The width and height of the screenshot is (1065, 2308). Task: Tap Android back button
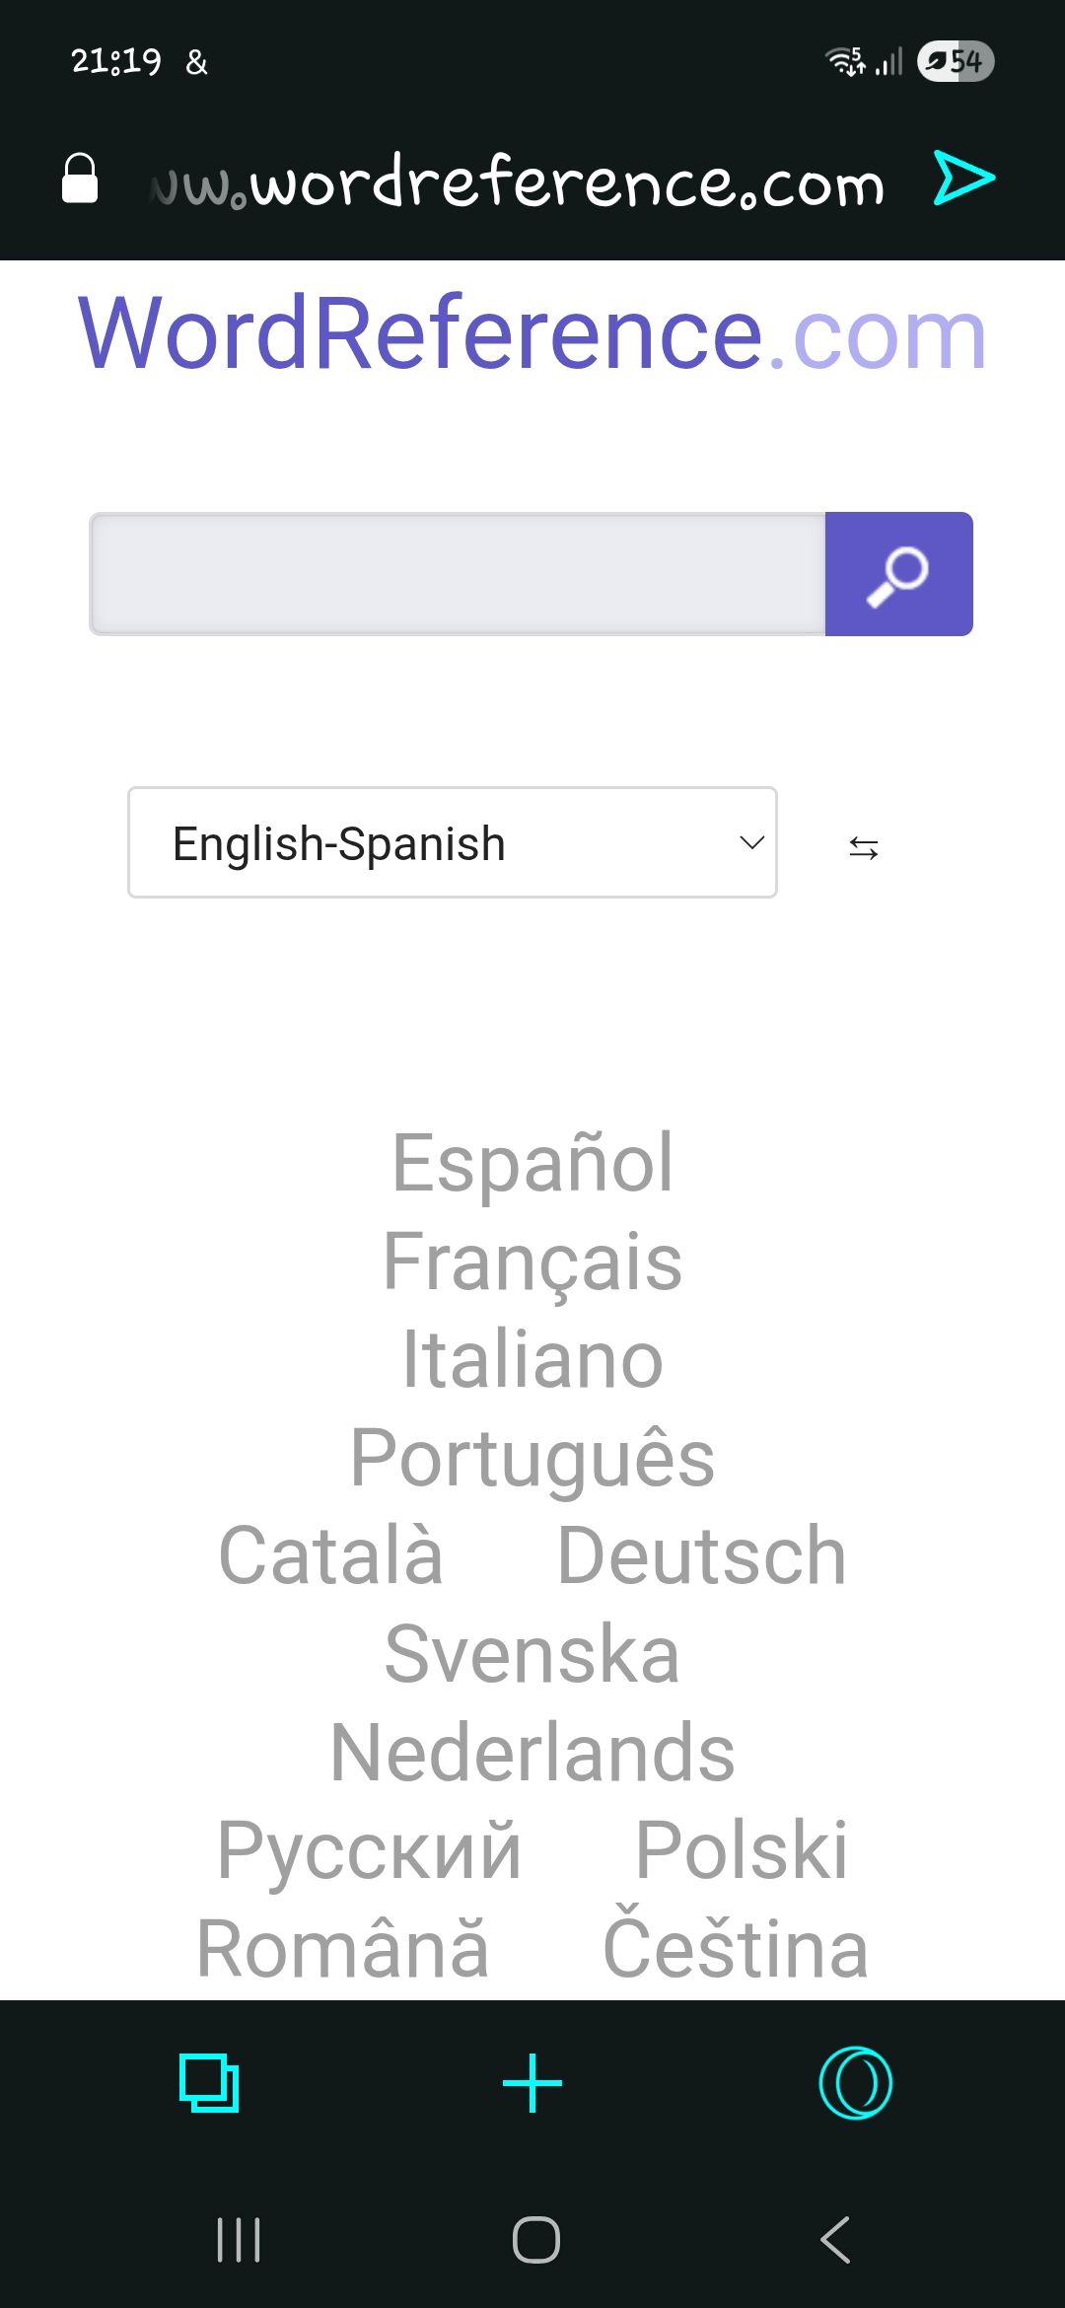[x=835, y=2239]
